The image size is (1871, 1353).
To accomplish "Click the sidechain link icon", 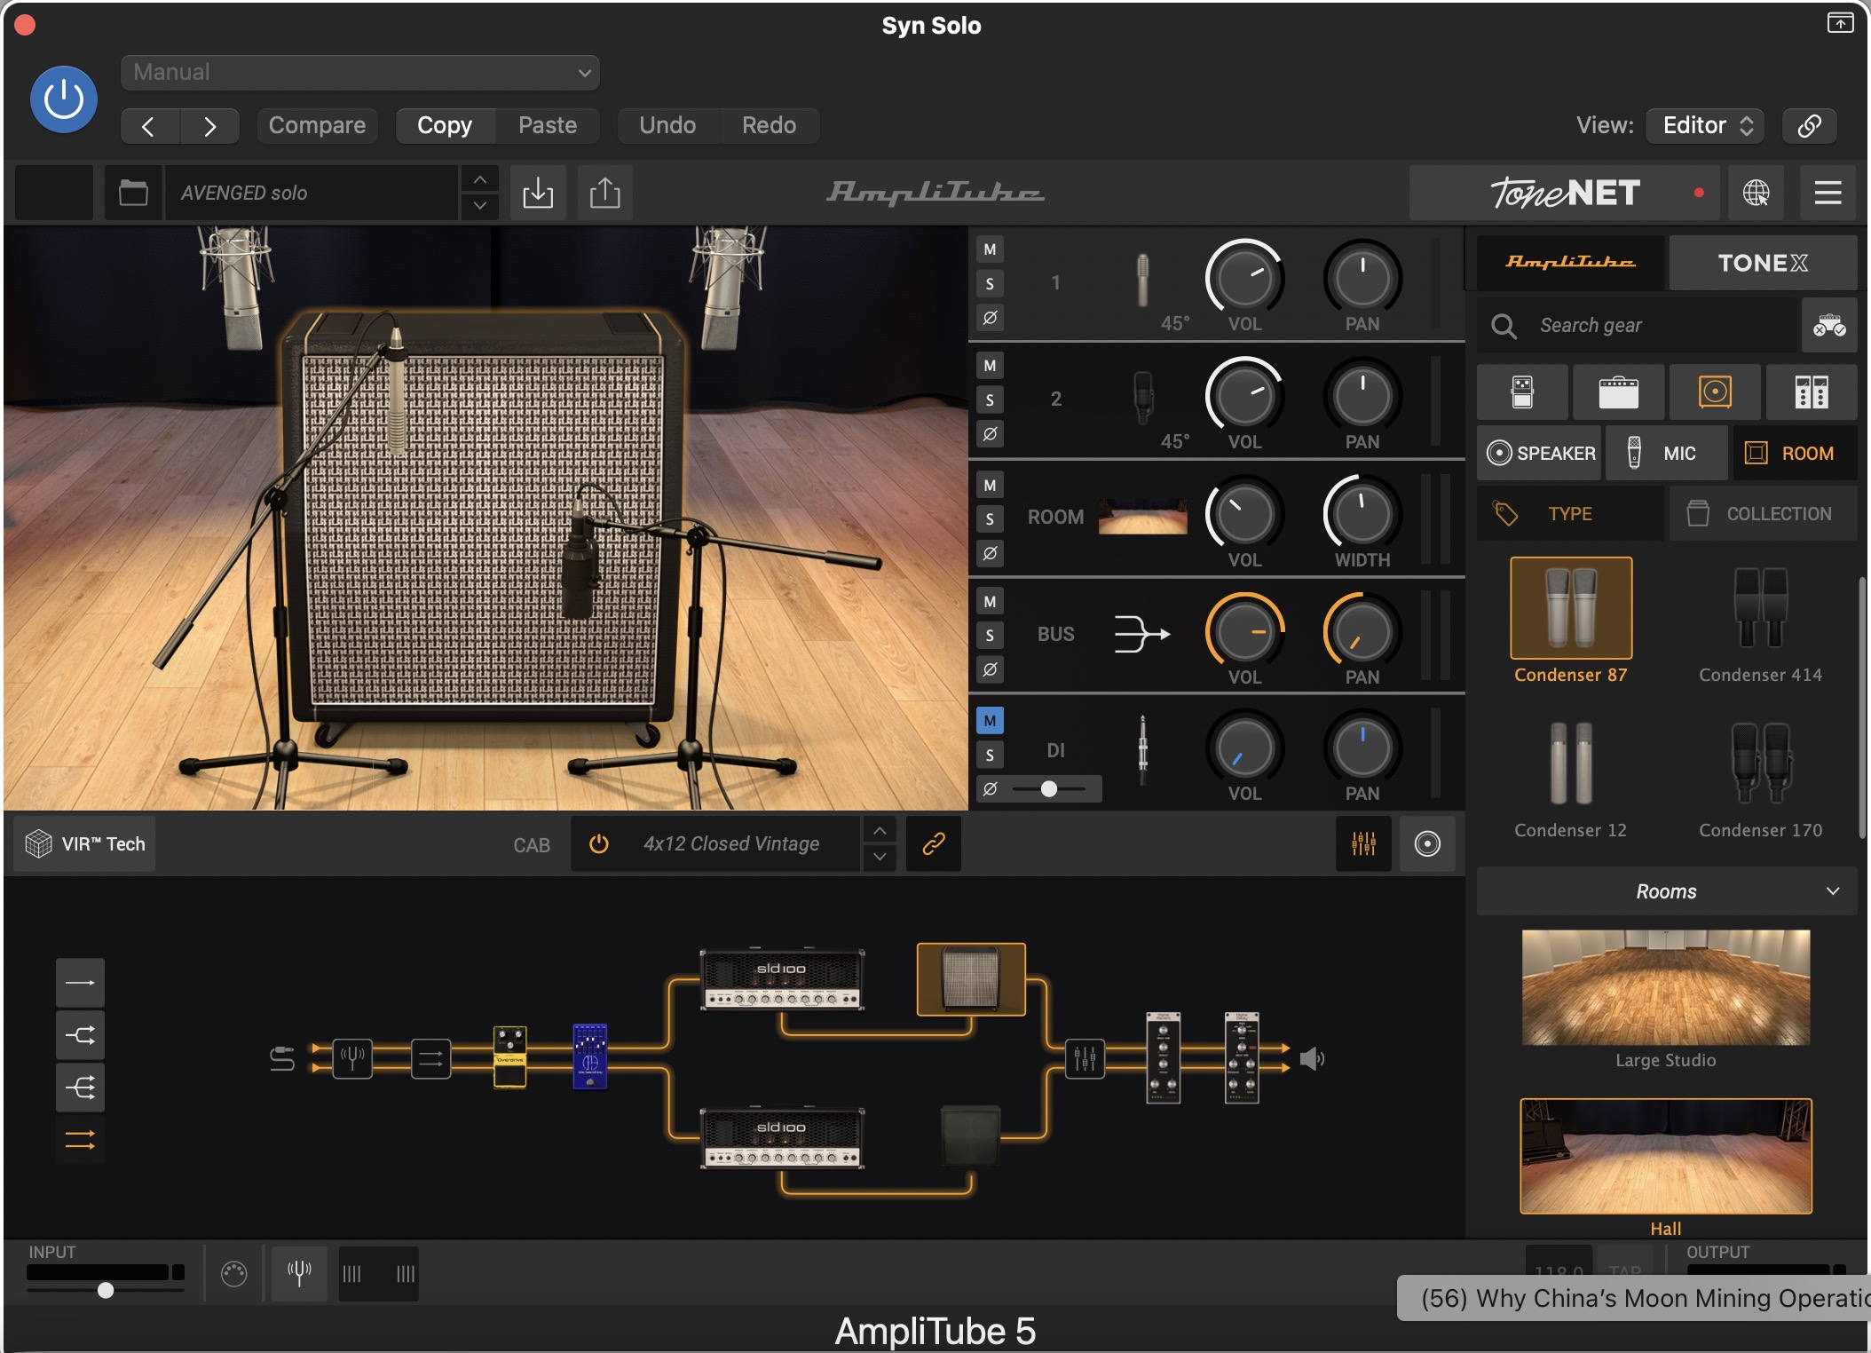I will pyautogui.click(x=1809, y=126).
